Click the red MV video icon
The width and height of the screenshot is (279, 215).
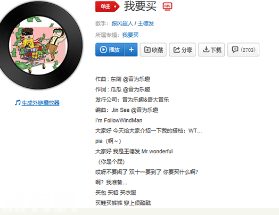click(167, 6)
